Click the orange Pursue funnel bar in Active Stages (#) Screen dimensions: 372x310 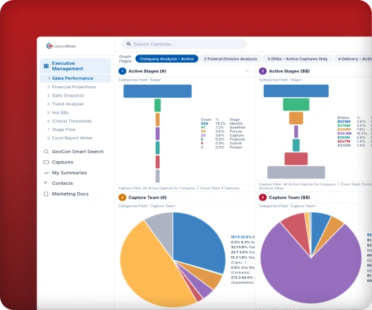click(158, 120)
